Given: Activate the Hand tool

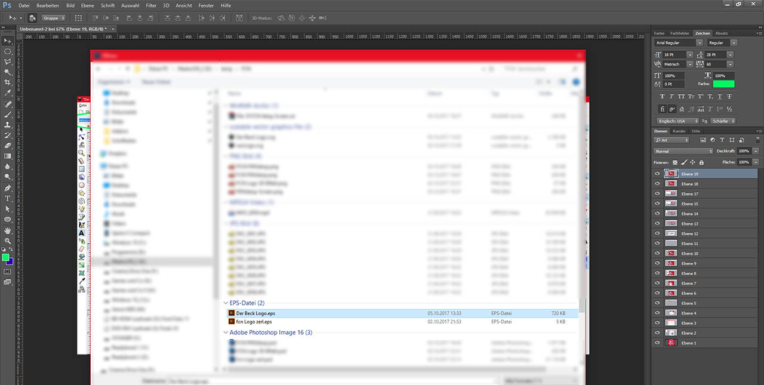Looking at the screenshot, I should tap(8, 230).
